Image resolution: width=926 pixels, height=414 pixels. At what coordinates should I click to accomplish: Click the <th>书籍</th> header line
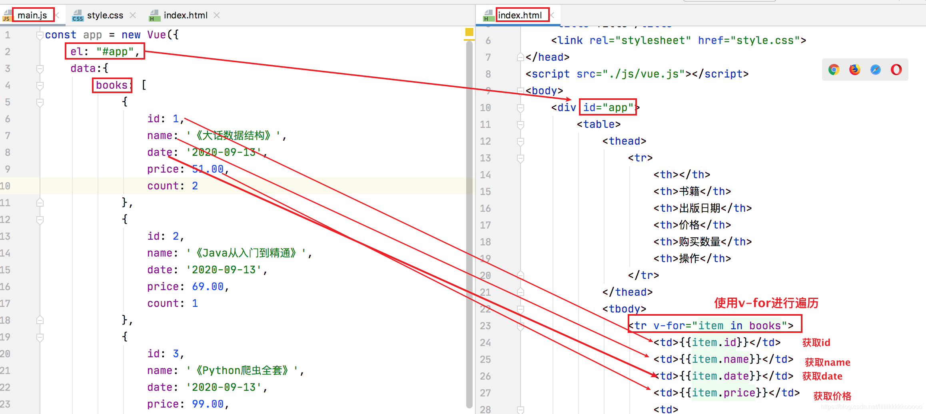(x=693, y=191)
